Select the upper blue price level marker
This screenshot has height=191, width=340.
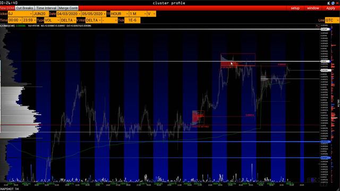[326, 142]
